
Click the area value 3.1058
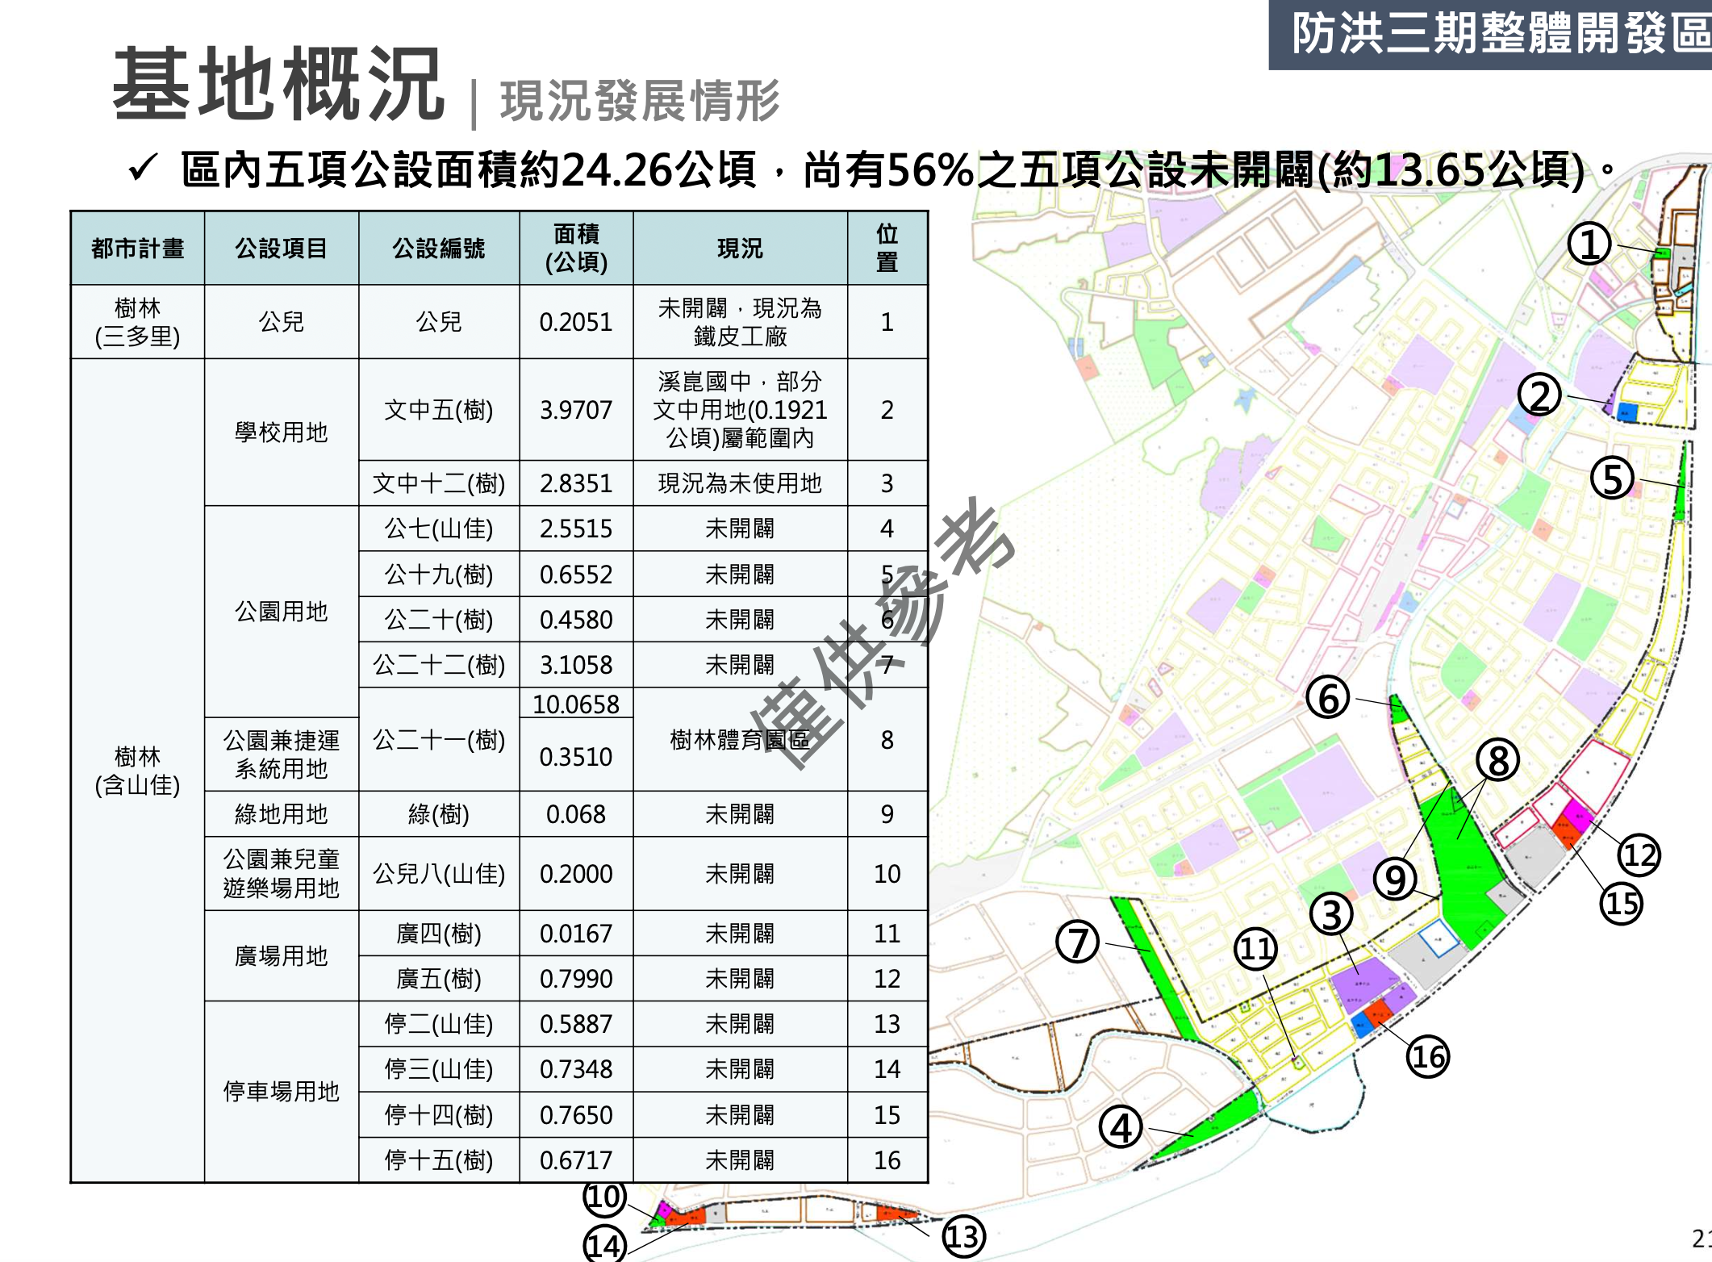coord(576,665)
